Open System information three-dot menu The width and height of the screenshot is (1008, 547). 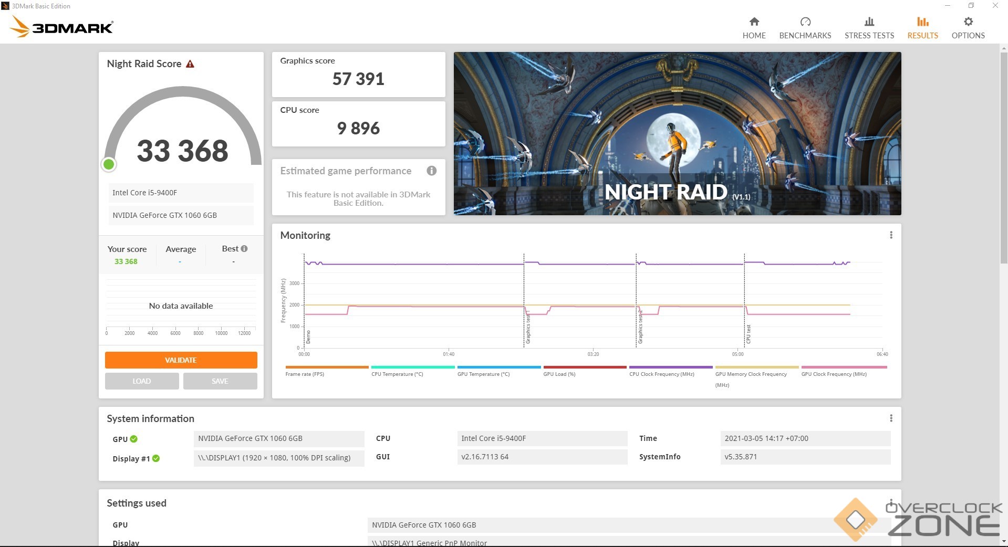(891, 418)
